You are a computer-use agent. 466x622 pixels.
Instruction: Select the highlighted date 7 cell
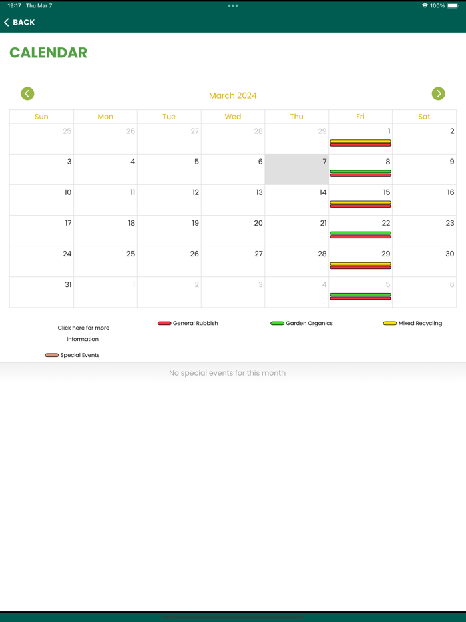coord(297,169)
